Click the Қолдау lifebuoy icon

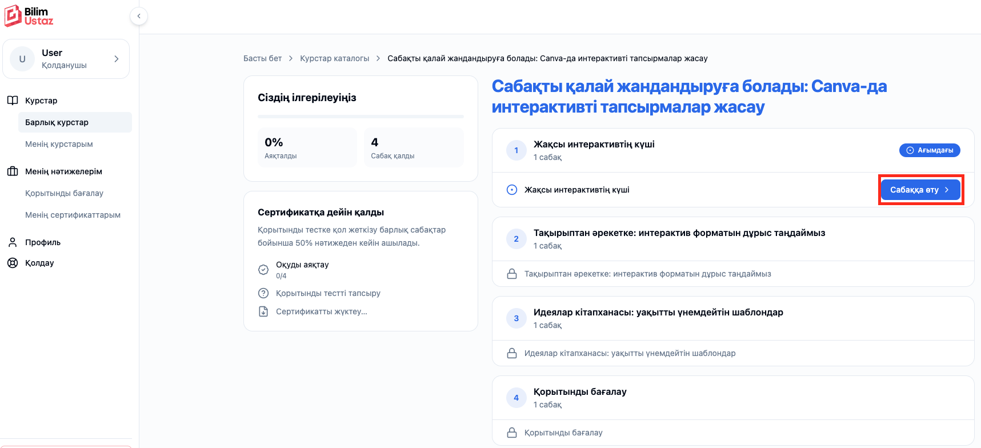coord(13,263)
